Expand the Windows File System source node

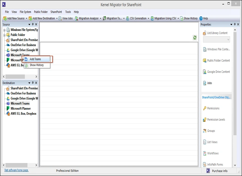4,30
